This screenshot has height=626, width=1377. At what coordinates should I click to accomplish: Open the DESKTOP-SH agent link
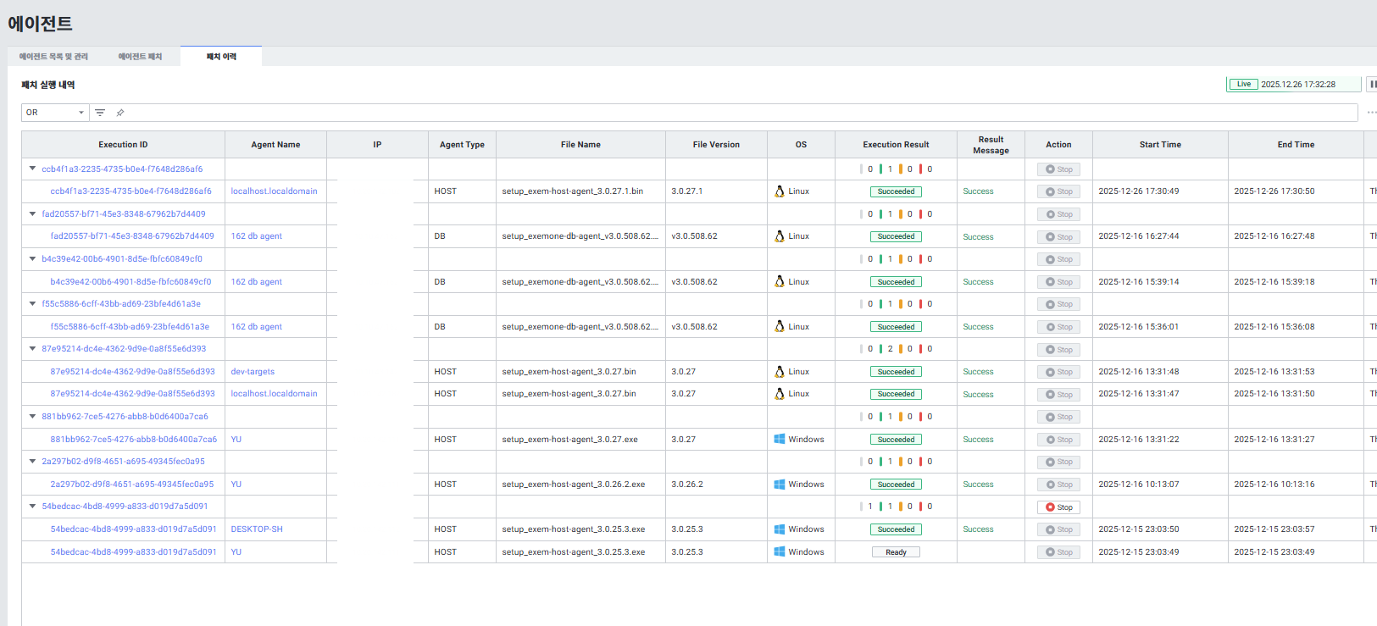257,529
